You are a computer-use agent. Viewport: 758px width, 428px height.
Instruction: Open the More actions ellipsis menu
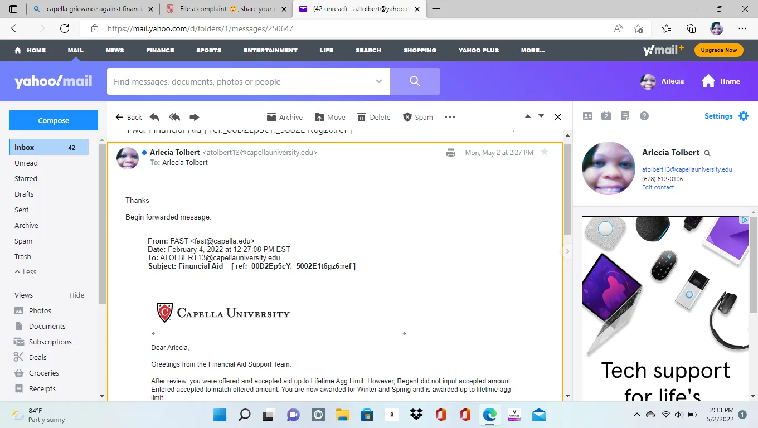pyautogui.click(x=450, y=117)
